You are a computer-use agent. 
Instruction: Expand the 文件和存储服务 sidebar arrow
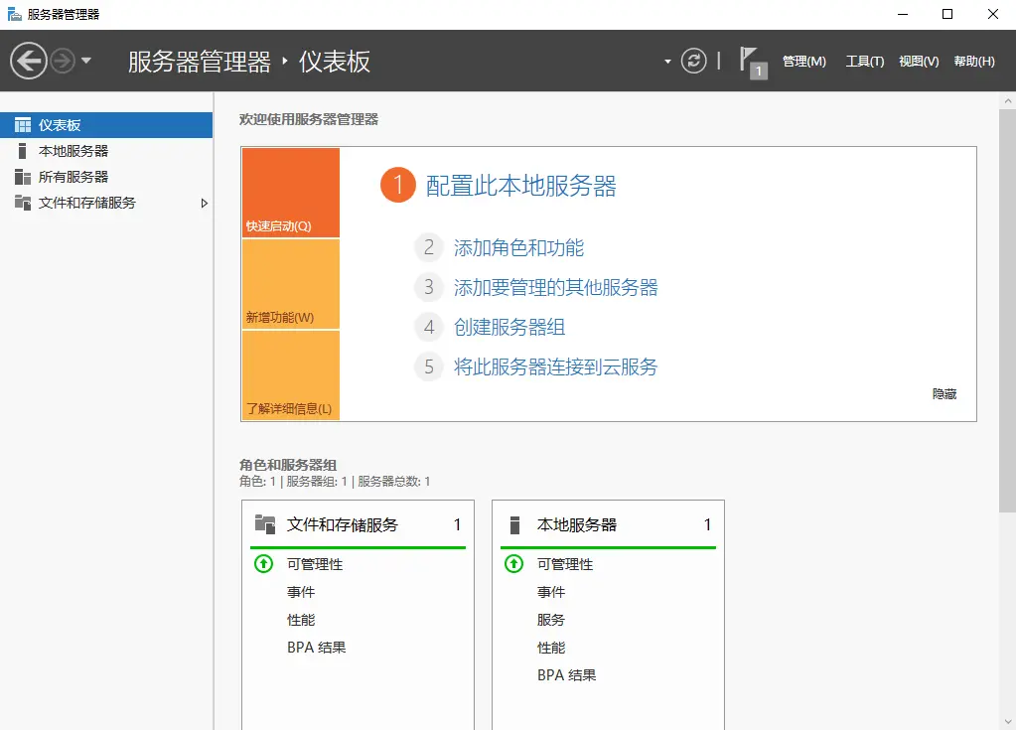tap(205, 203)
